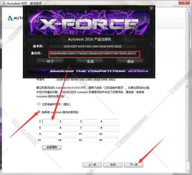Click the 退出 (Quit) button in X-Force
192x175 pixels.
pos(130,62)
